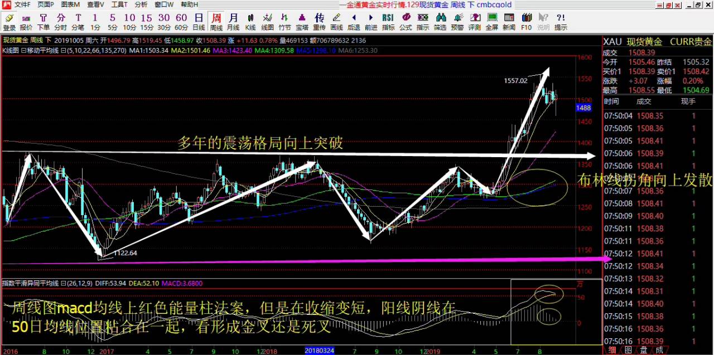The image size is (714, 355).
Task: Click the 指示 indication toolbar icon
Action: coord(423,22)
